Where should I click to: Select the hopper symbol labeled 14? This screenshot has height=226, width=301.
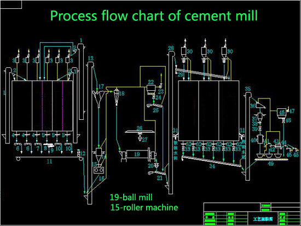[99, 154]
